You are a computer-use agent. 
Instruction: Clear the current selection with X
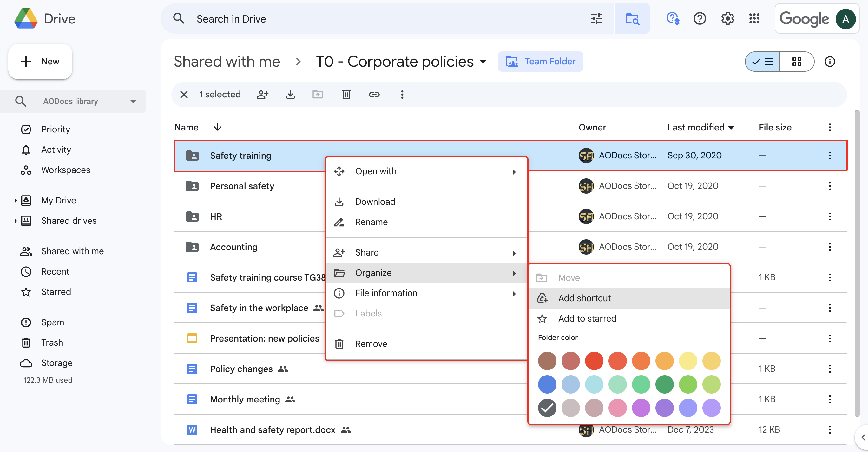click(184, 94)
